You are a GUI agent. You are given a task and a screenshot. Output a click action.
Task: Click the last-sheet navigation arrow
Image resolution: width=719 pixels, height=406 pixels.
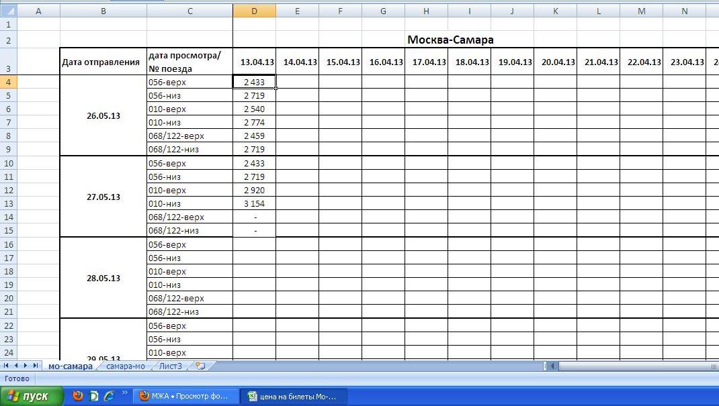click(x=35, y=366)
